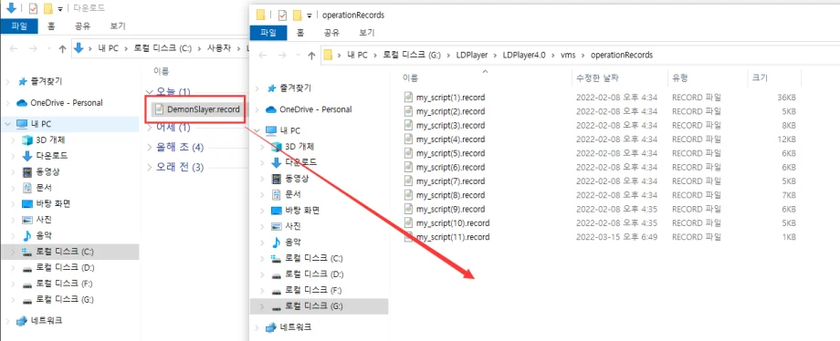
Task: Open the 홈 tab in operationRecords window
Action: 300,33
